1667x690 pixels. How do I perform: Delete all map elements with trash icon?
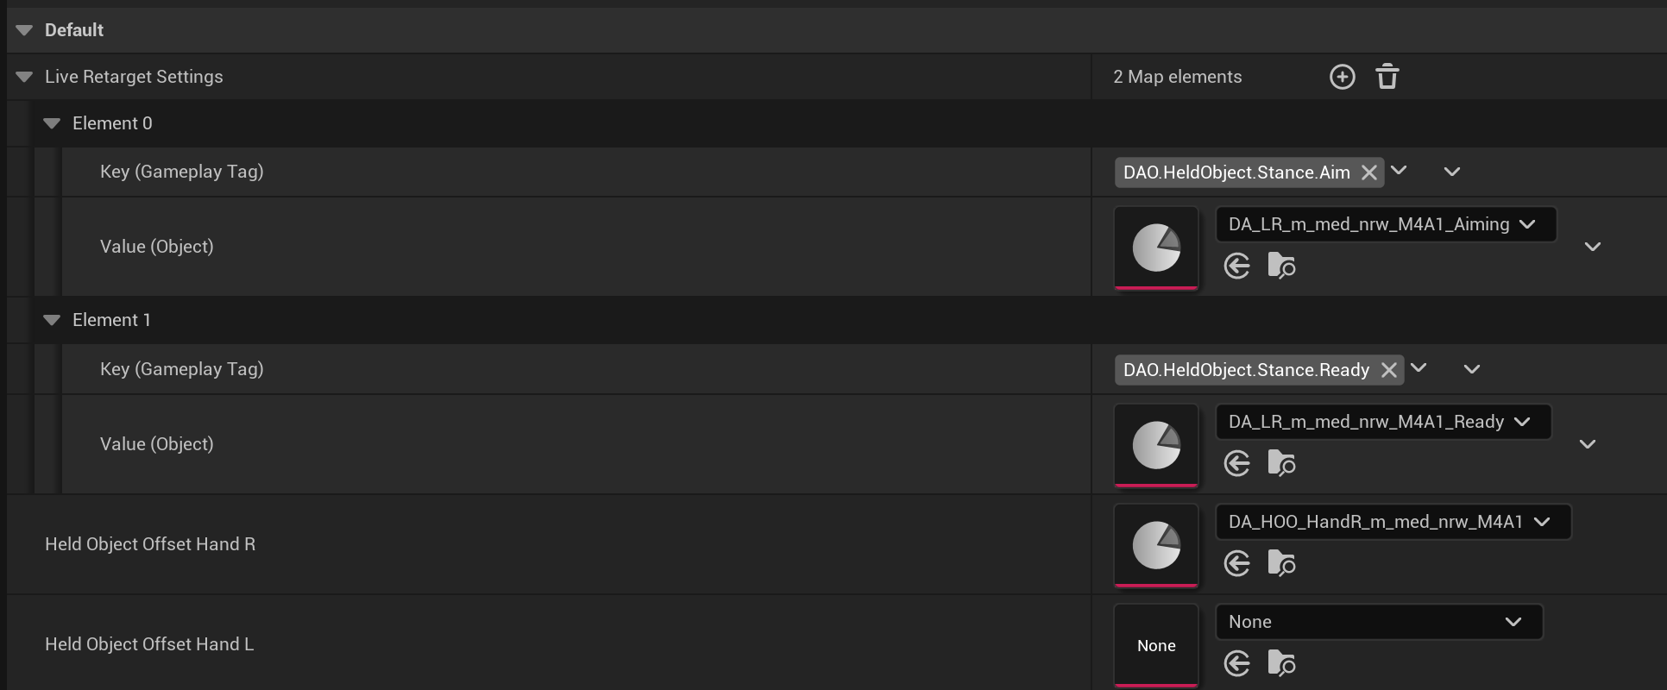[x=1387, y=77]
